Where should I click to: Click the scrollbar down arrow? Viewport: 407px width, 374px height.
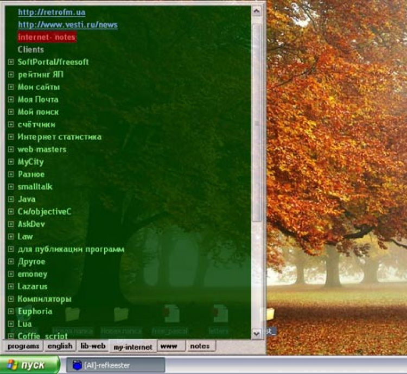click(x=257, y=333)
